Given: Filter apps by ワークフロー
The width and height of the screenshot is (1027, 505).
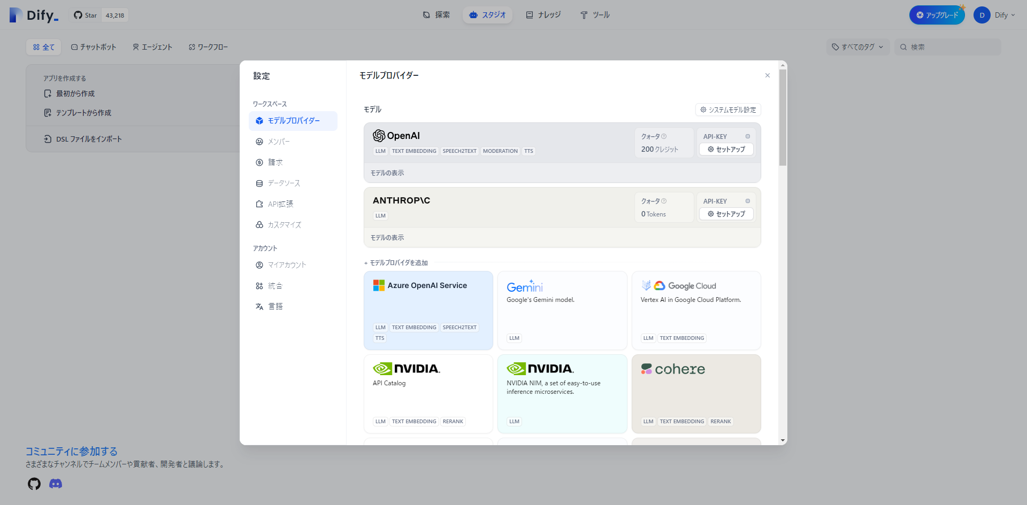Looking at the screenshot, I should 208,47.
